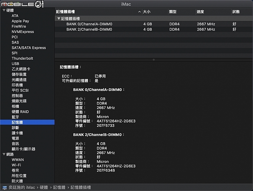Click 記憶體 in the path bar
The width and height of the screenshot is (253, 191).
59,187
